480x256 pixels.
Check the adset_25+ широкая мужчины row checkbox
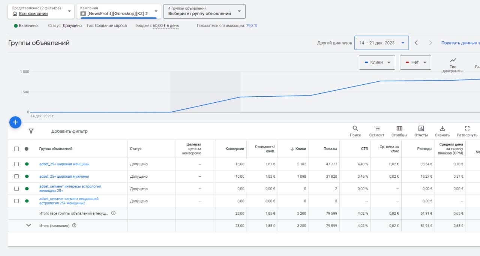(x=16, y=176)
